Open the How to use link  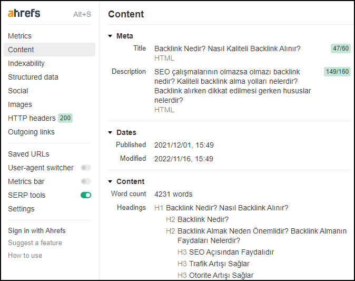[x=25, y=256]
